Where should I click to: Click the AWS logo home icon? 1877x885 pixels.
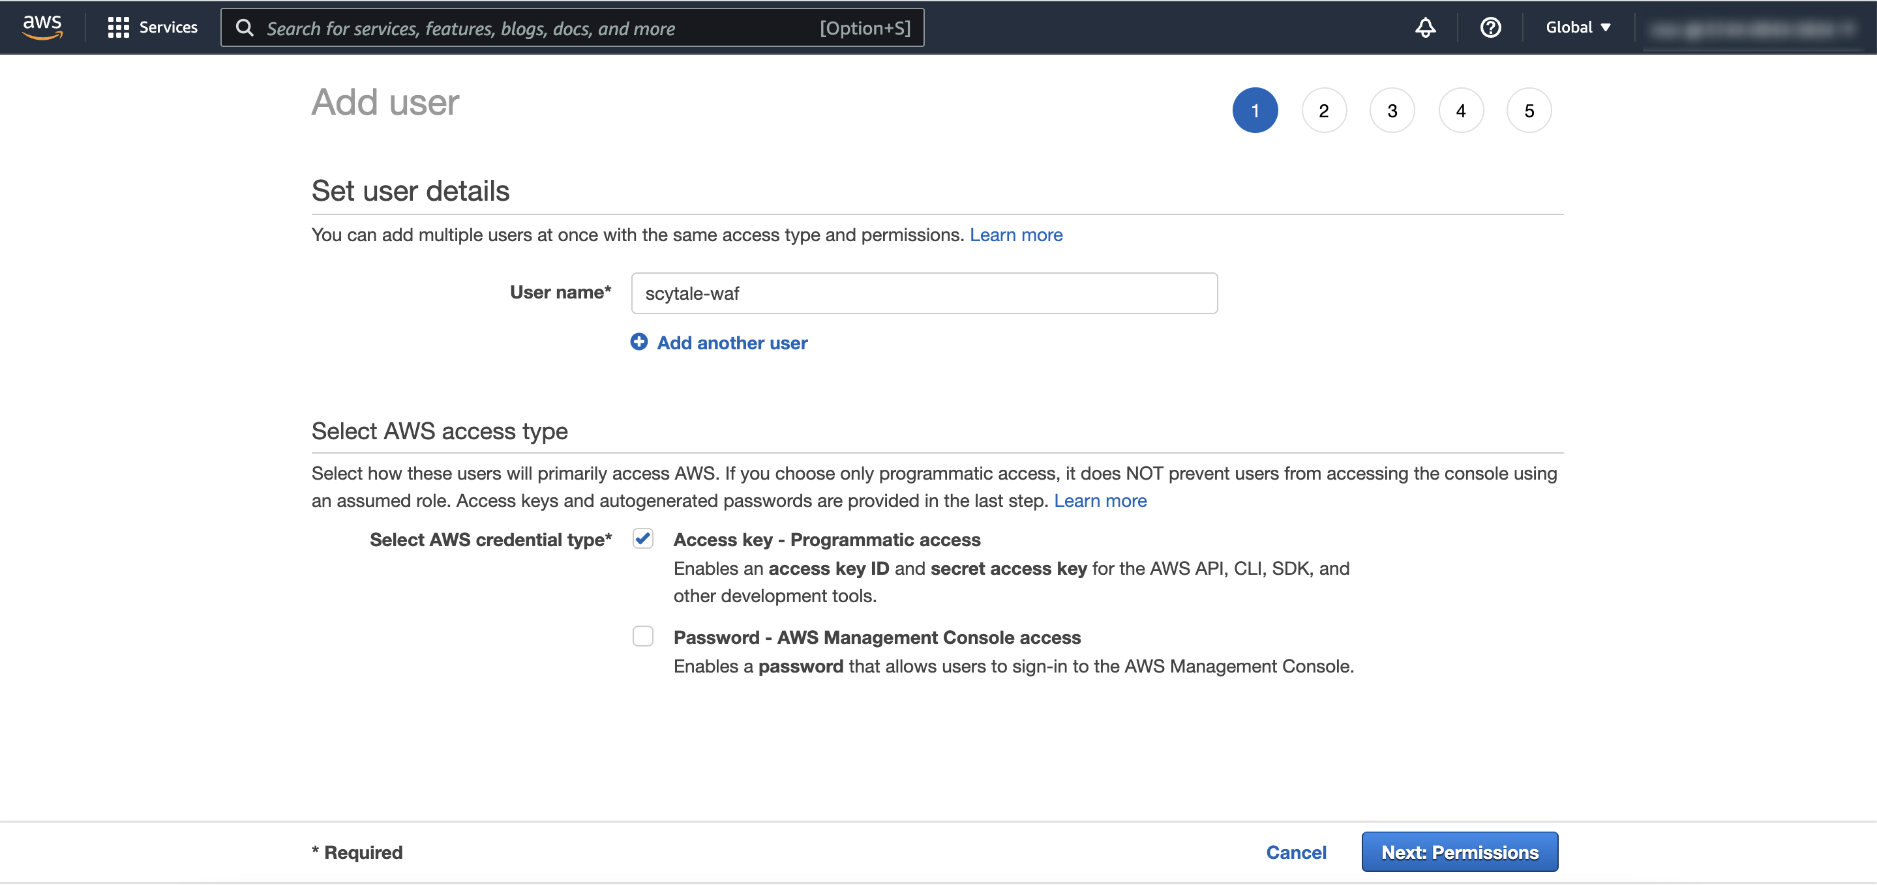pos(42,27)
